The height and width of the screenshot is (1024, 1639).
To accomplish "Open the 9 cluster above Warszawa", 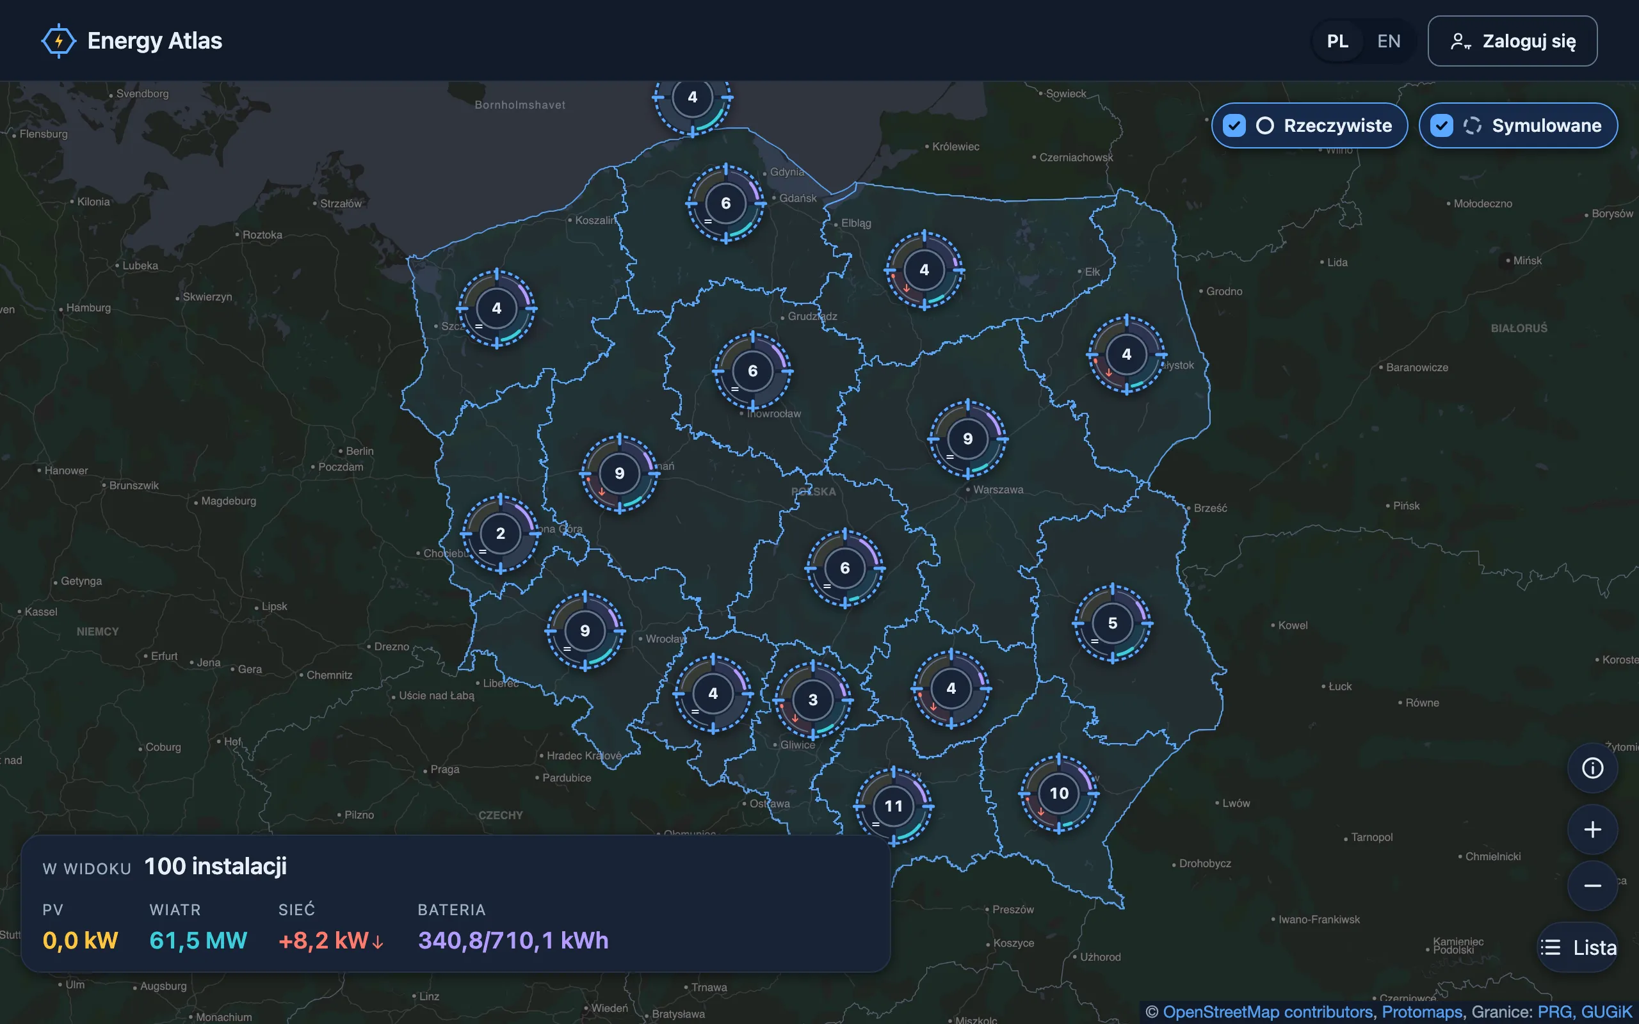I will coord(967,439).
